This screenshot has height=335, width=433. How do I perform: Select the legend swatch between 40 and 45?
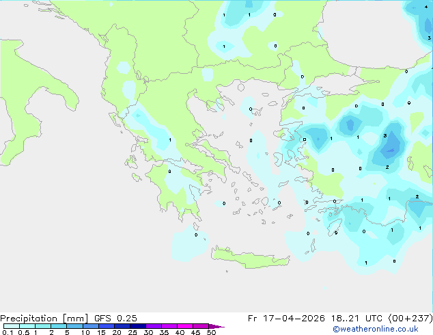[185, 326]
